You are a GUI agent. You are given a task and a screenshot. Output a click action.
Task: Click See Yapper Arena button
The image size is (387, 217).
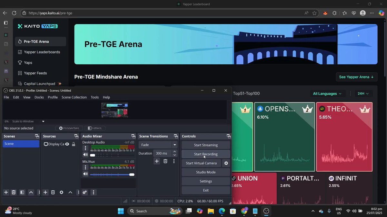point(356,77)
